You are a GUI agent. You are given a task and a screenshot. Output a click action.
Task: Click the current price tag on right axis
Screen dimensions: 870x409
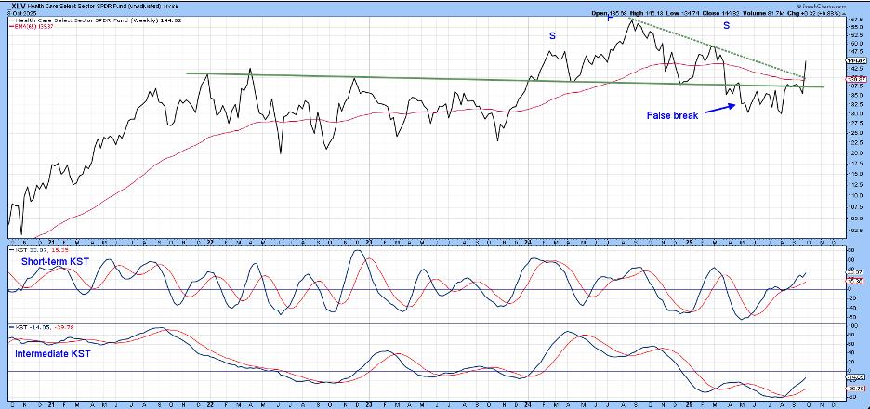(x=856, y=61)
